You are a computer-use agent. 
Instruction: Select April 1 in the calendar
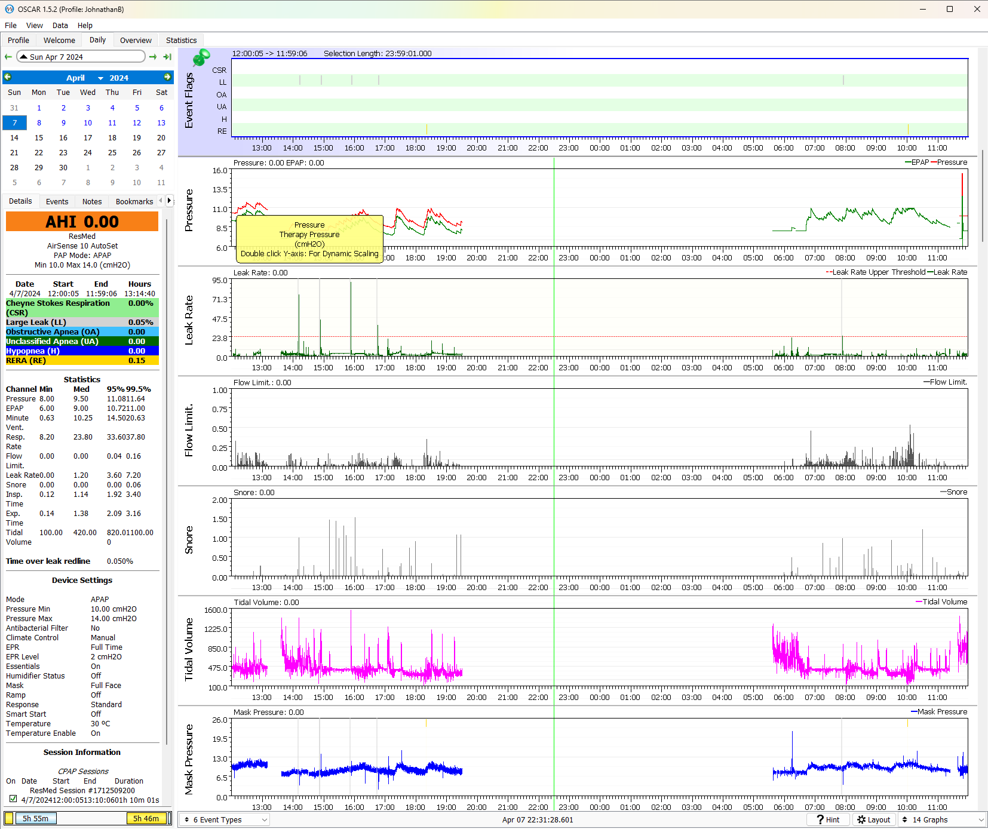point(39,108)
